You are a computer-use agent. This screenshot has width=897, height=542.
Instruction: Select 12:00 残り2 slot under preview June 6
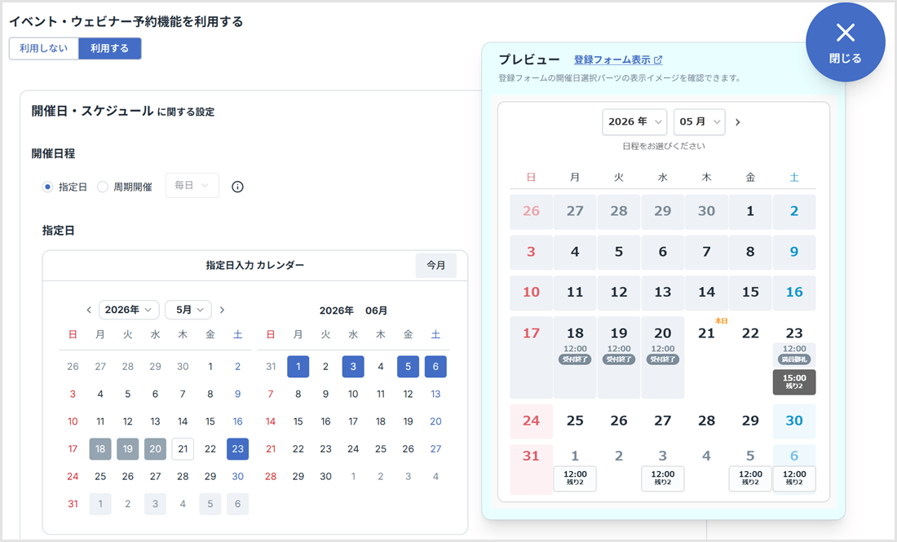pyautogui.click(x=794, y=478)
